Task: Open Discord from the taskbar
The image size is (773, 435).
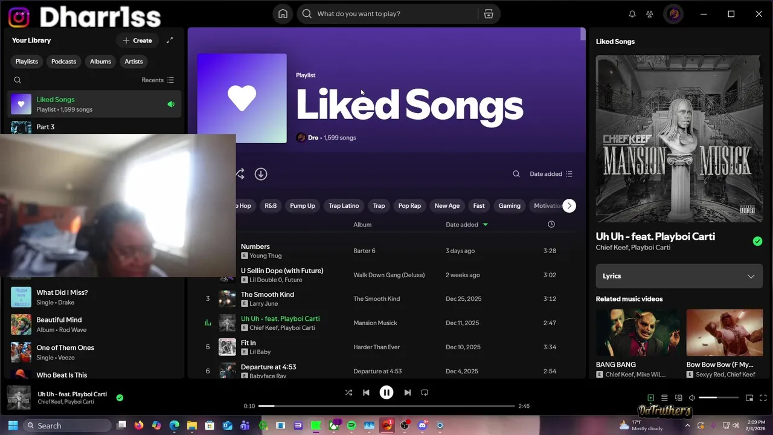Action: point(422,425)
